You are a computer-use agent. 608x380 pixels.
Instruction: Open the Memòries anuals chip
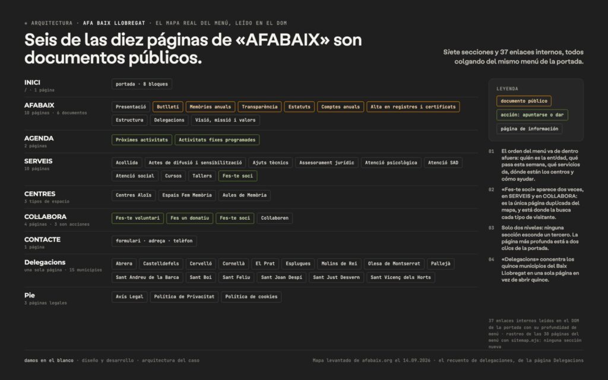[210, 107]
